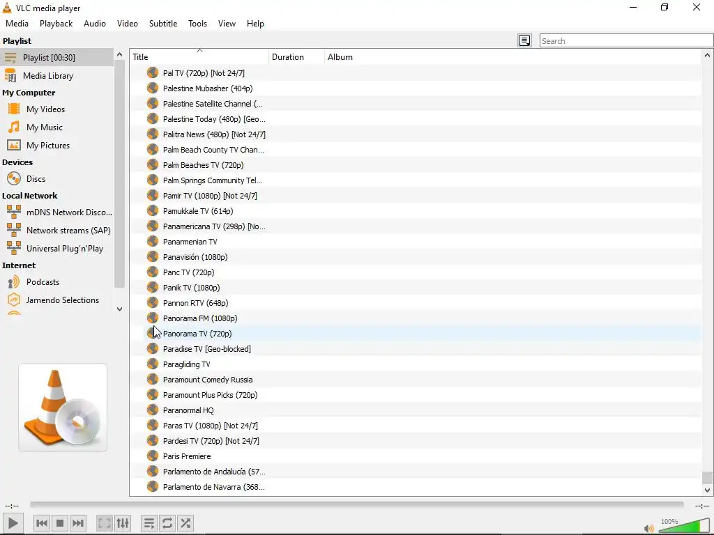The height and width of the screenshot is (535, 714).
Task: Open the Video menu
Action: (x=128, y=24)
